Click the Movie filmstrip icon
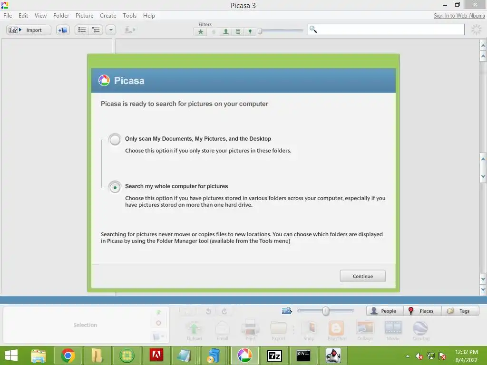Image resolution: width=487 pixels, height=365 pixels. pyautogui.click(x=393, y=331)
